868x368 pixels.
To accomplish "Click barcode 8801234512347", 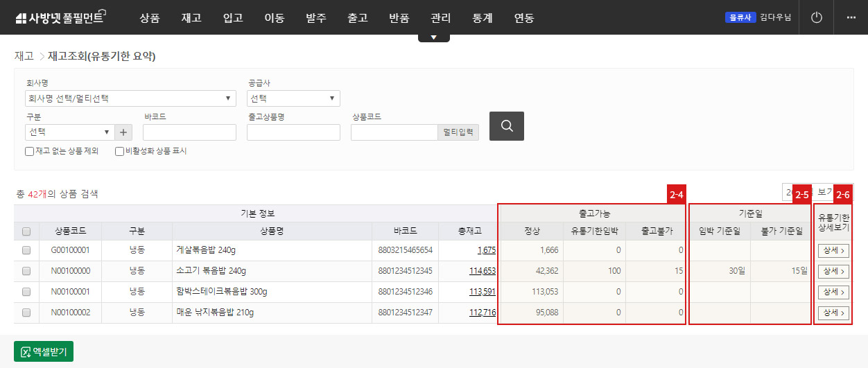I will coord(406,313).
